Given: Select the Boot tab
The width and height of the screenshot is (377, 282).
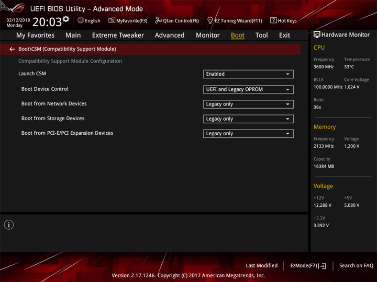Looking at the screenshot, I should [238, 36].
